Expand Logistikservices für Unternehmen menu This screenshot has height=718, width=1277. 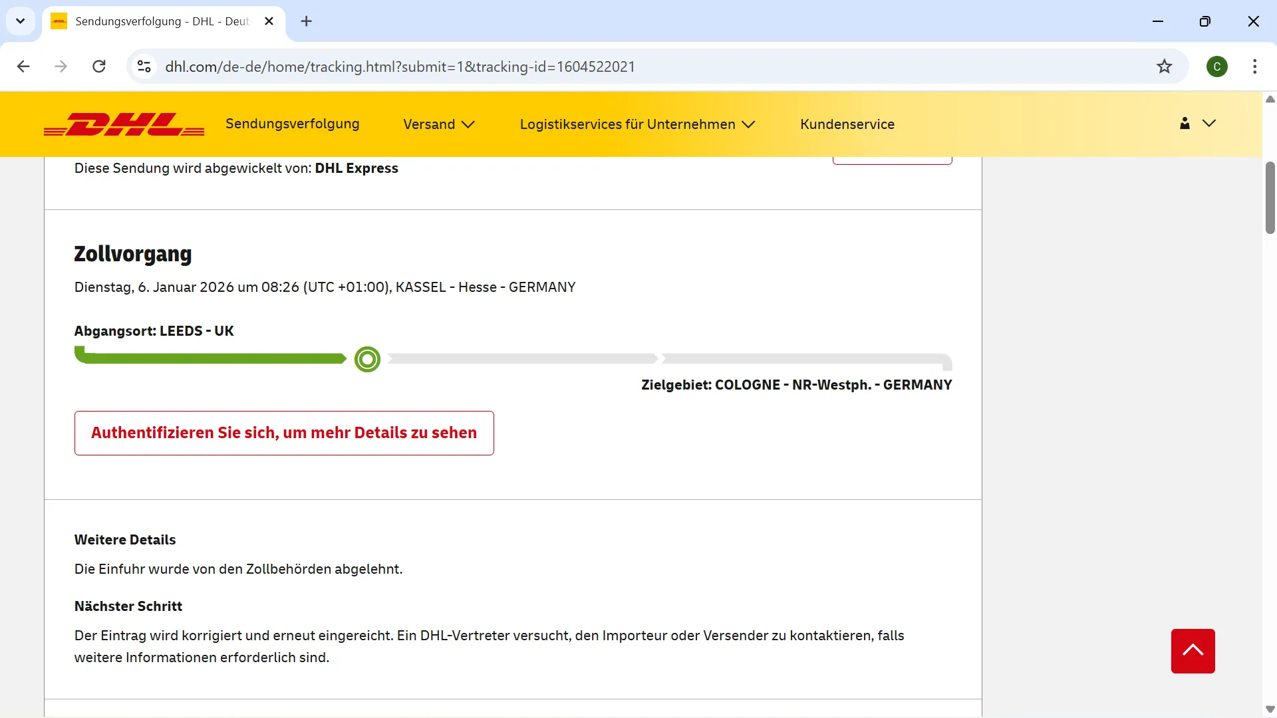coord(637,124)
